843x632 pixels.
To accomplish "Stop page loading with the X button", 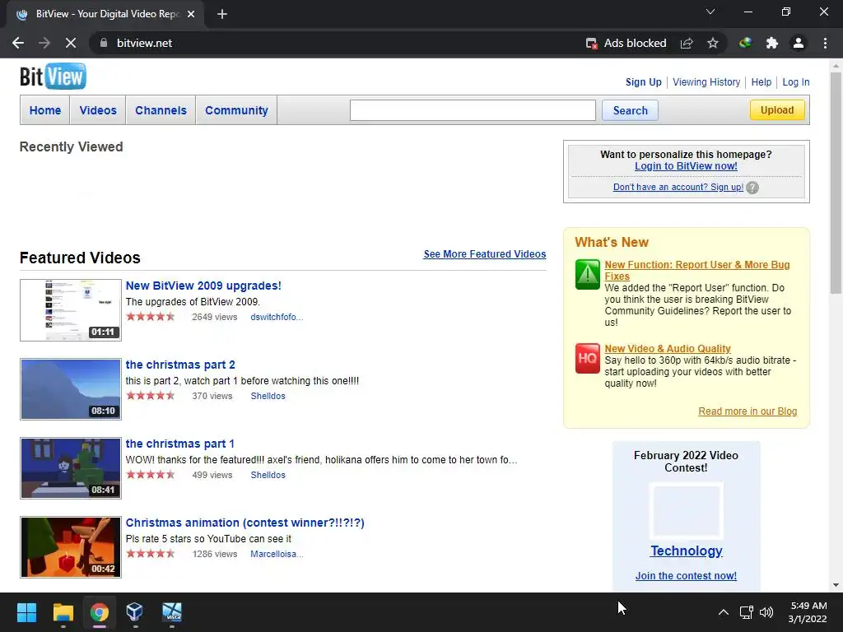I will tap(71, 43).
